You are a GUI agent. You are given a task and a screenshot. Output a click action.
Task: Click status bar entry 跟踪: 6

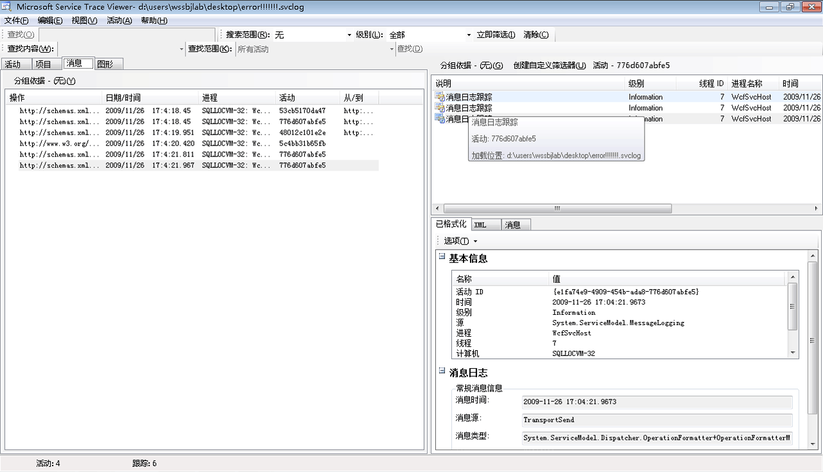tap(144, 463)
